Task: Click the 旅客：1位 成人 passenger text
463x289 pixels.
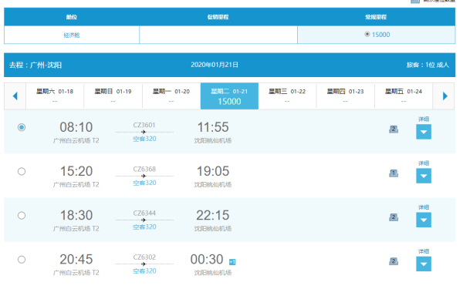Action: coord(428,65)
